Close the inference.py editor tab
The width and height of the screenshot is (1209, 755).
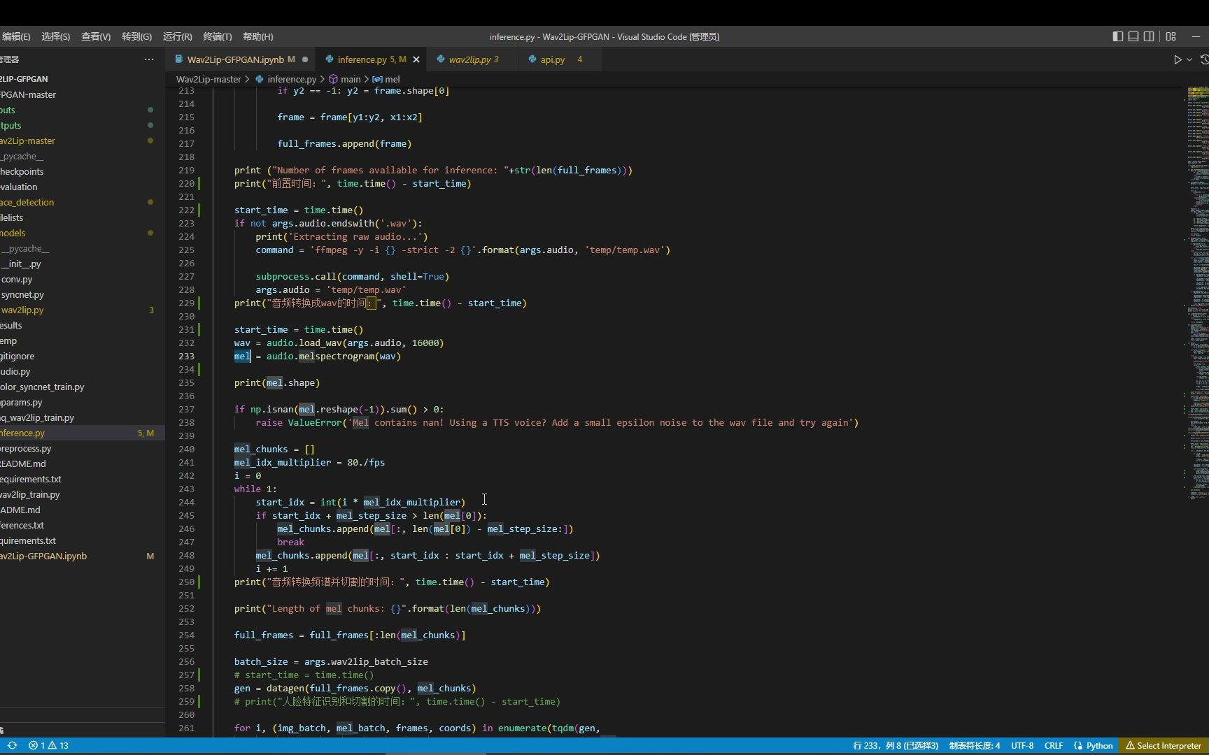click(416, 59)
